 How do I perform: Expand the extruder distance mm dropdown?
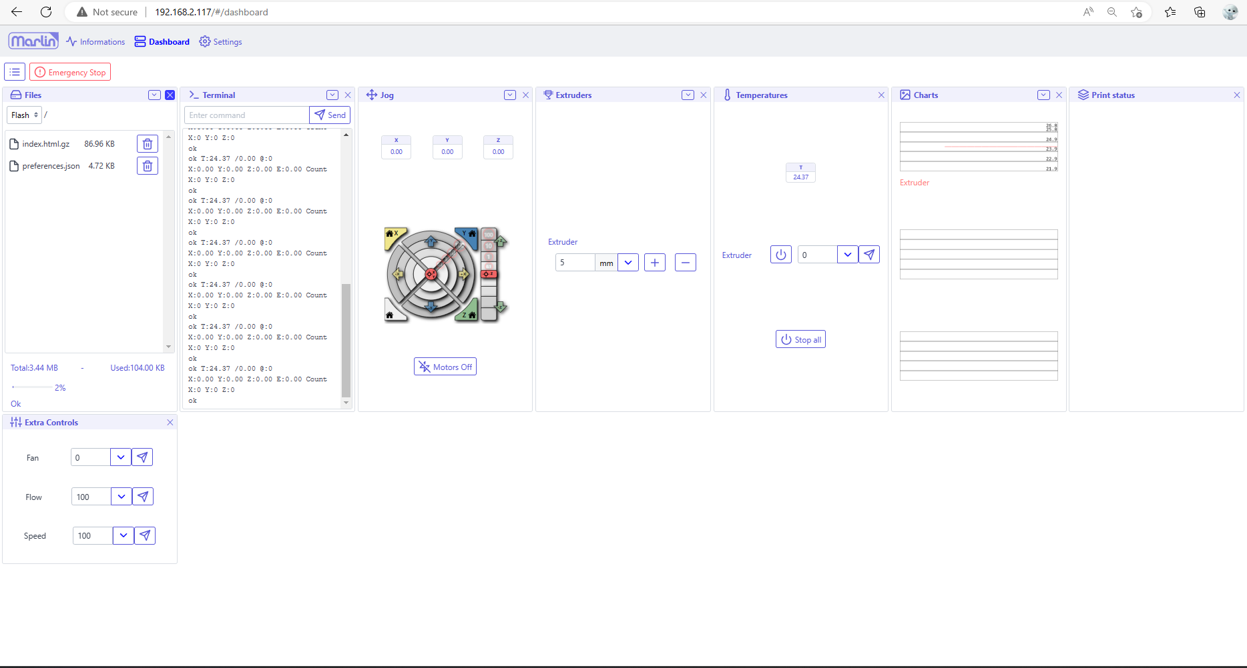click(628, 263)
